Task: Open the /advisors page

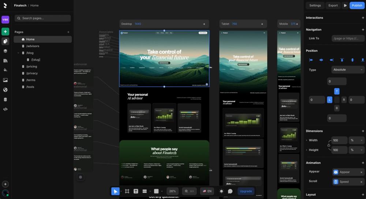Action: pos(43,46)
